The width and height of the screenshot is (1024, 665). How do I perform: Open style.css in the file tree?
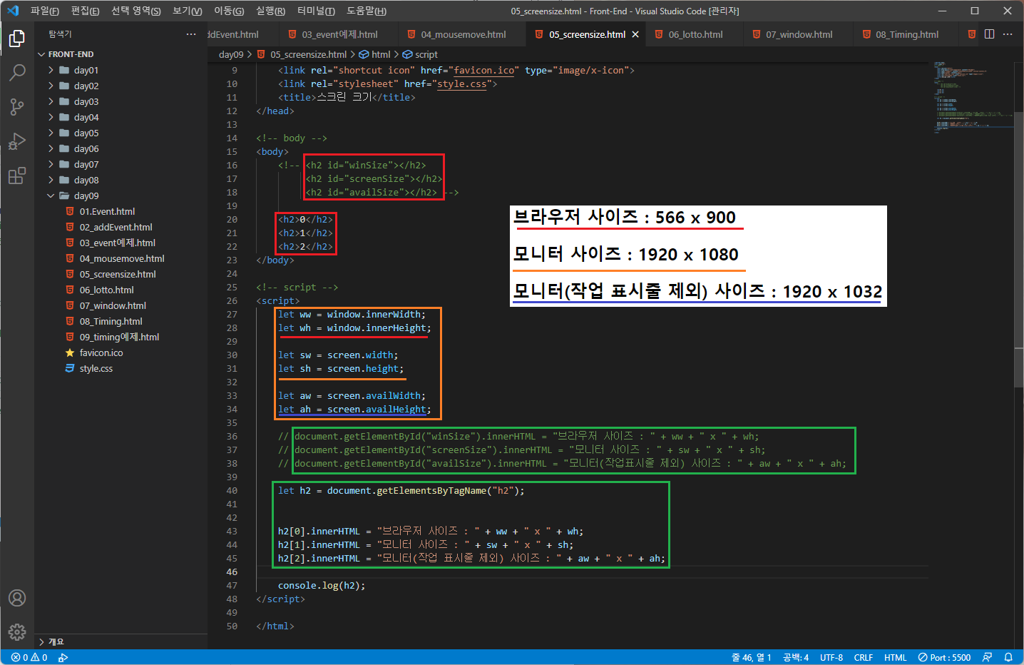(x=96, y=368)
